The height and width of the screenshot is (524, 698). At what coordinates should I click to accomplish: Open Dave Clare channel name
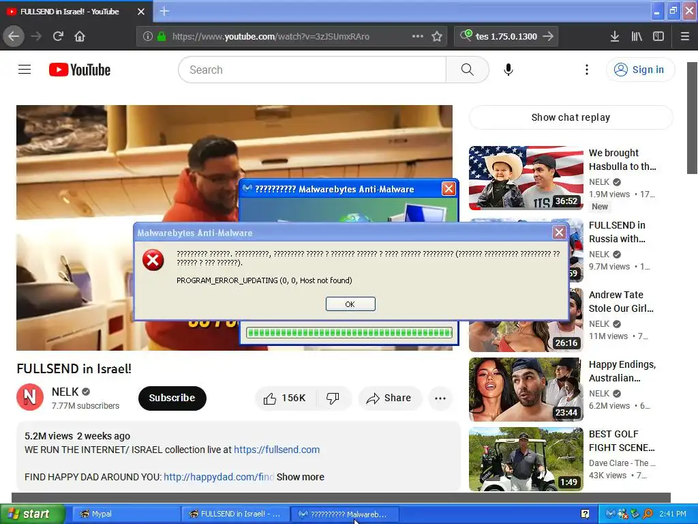point(622,463)
